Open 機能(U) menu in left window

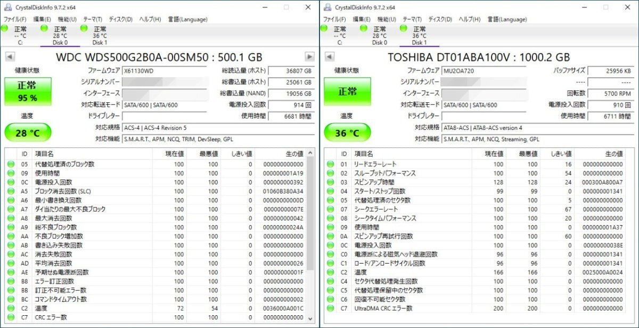(67, 19)
